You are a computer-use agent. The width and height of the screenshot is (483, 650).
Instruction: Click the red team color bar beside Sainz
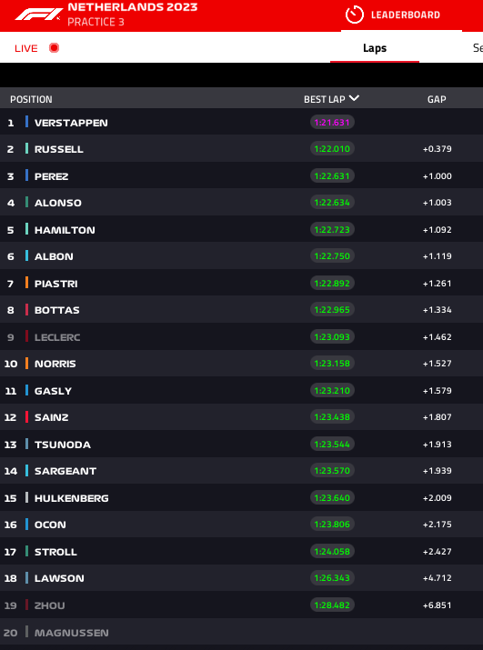pyautogui.click(x=27, y=417)
